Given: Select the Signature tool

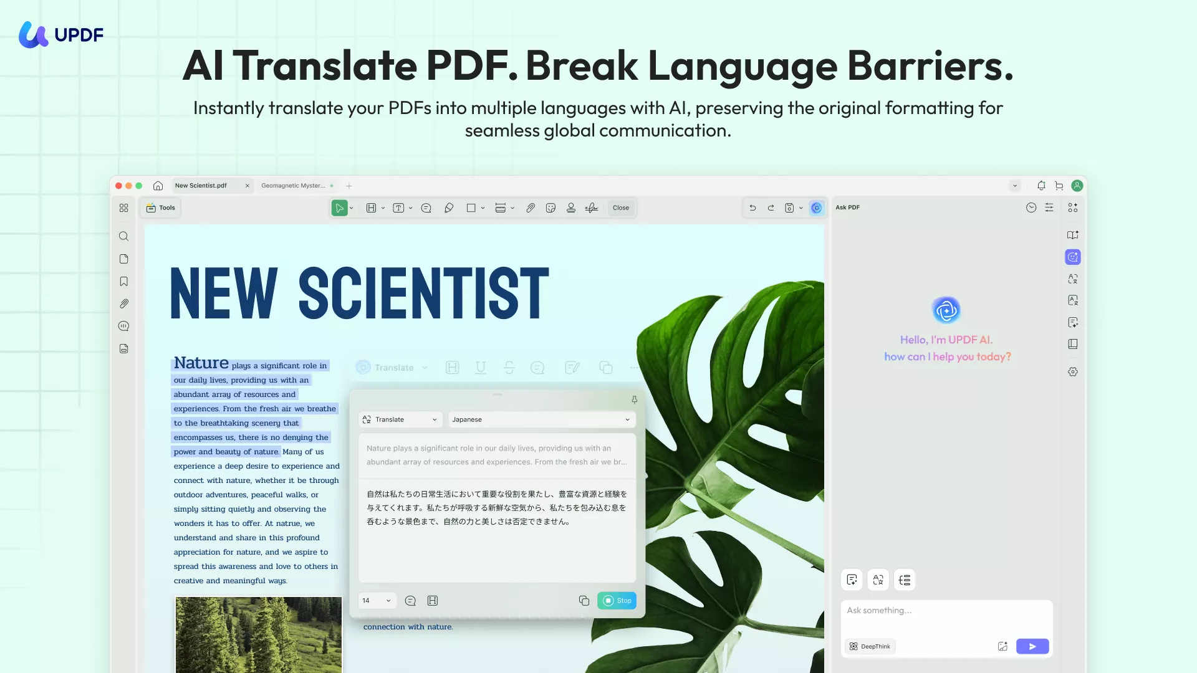Looking at the screenshot, I should pyautogui.click(x=591, y=208).
